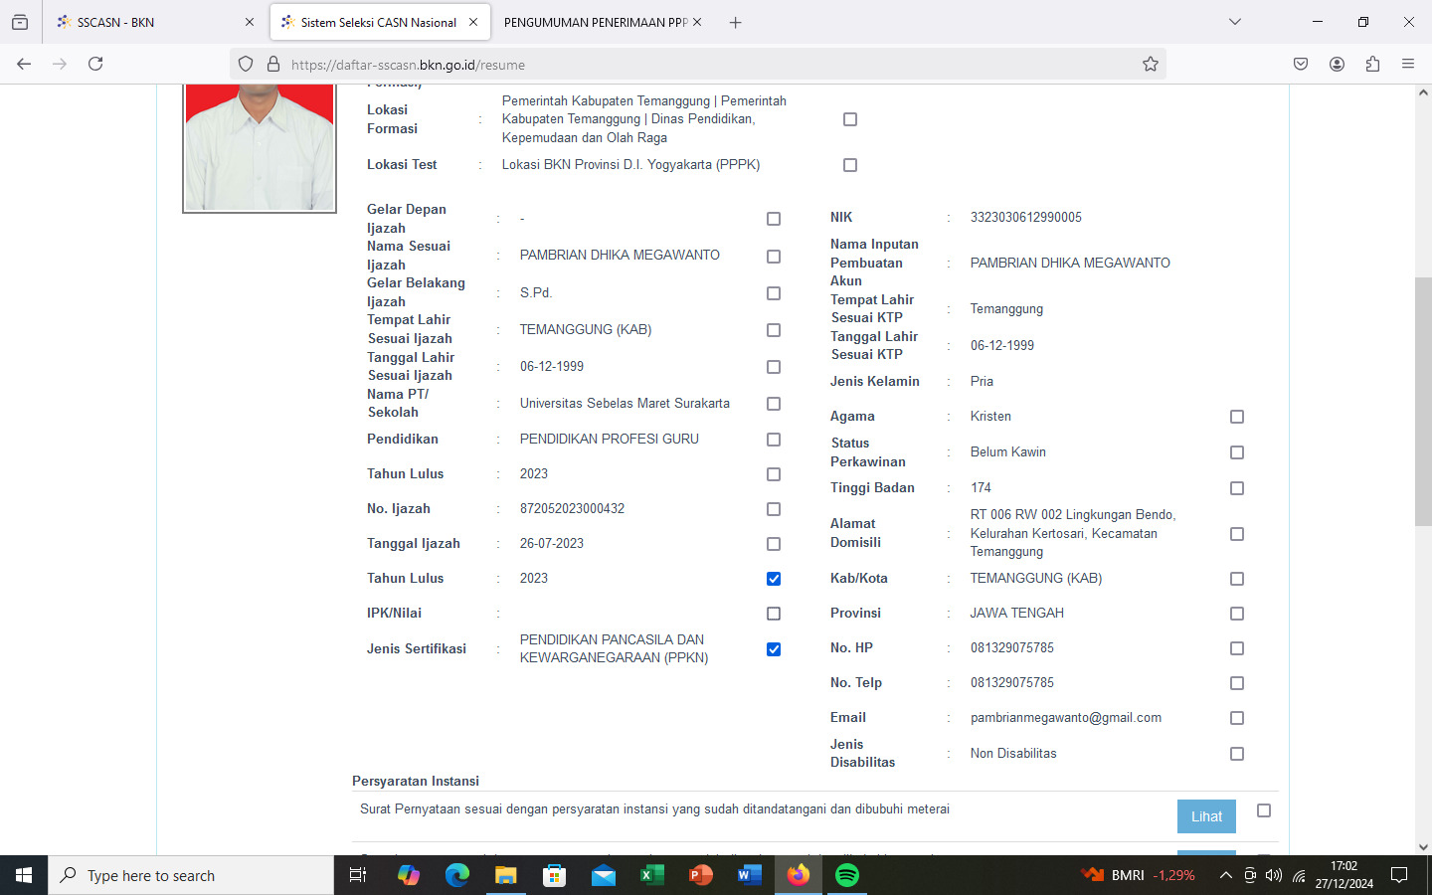Switch to the SSCASN - BKN tab

tap(154, 22)
